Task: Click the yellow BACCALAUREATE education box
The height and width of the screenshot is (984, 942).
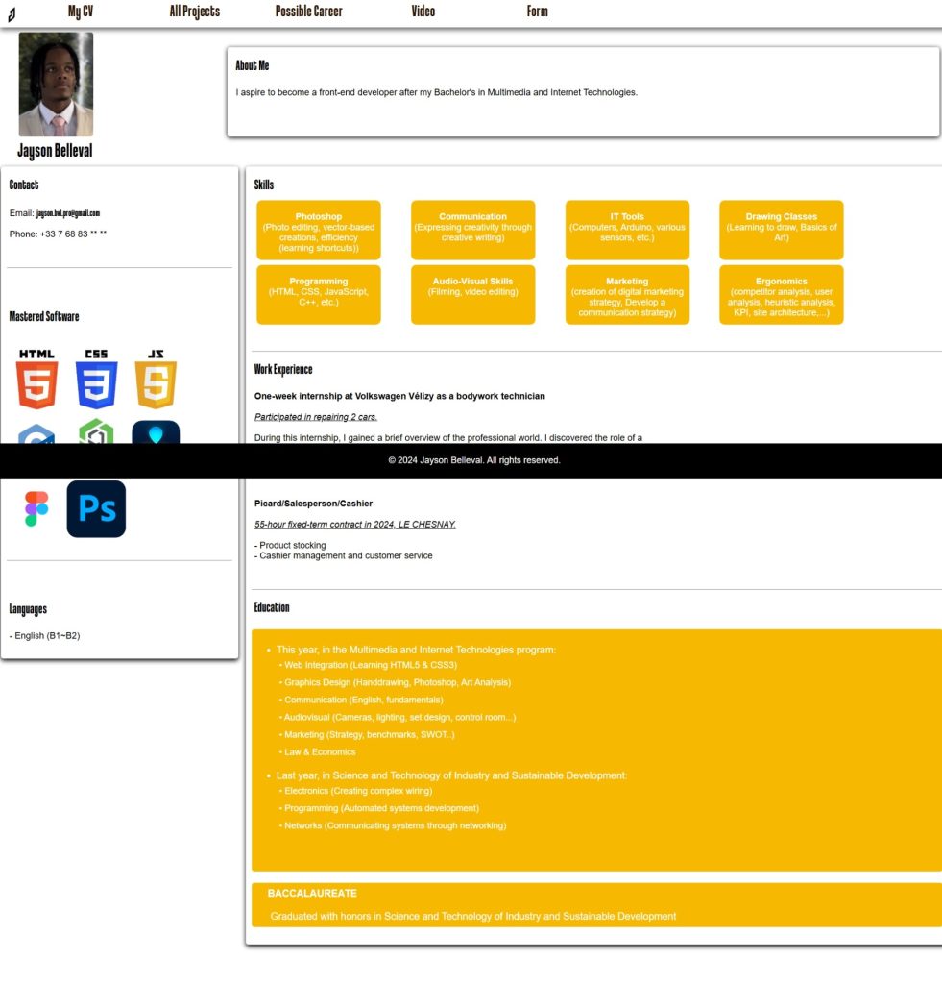Action: coord(596,905)
